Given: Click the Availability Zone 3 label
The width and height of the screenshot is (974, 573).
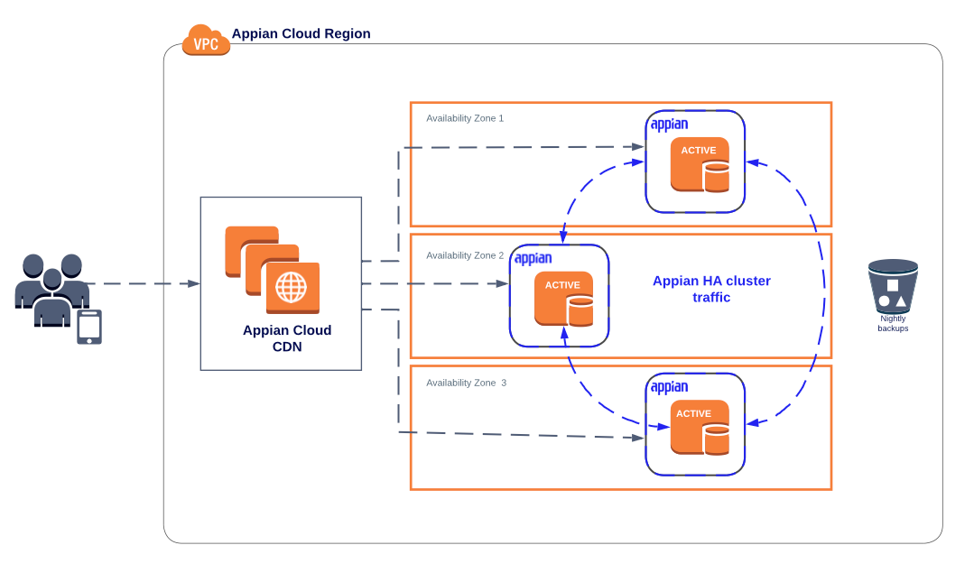Looking at the screenshot, I should [466, 383].
